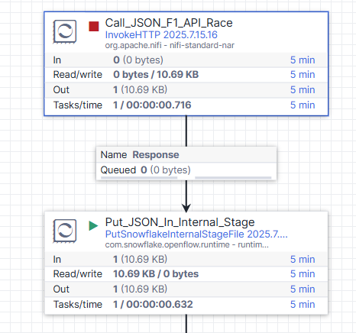Click the Out 1 (10.69 KB) value in Put_JSON_In_Internal_Stage

coord(140,289)
